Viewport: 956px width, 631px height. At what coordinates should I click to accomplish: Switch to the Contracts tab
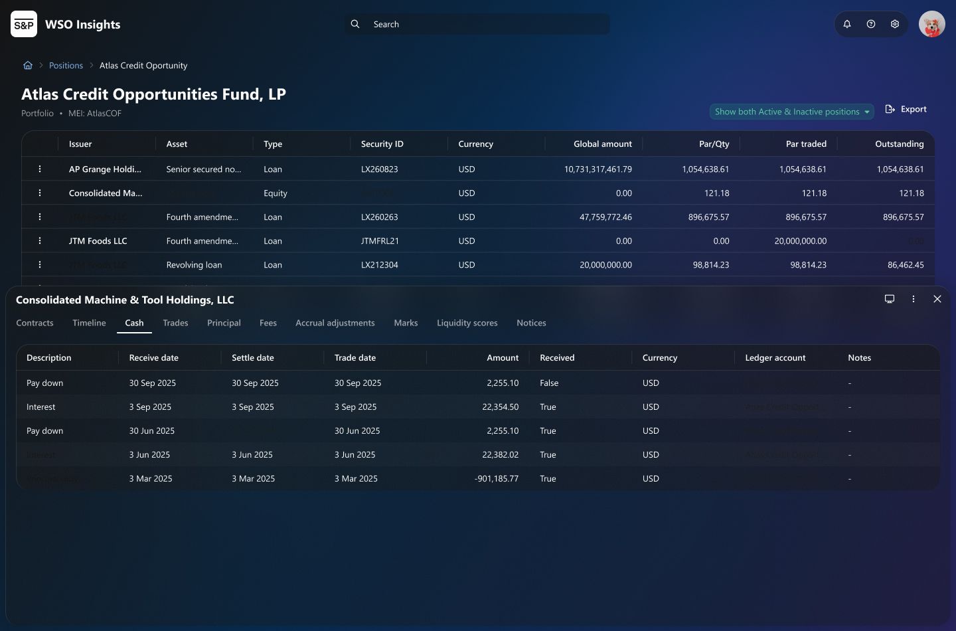pyautogui.click(x=35, y=323)
